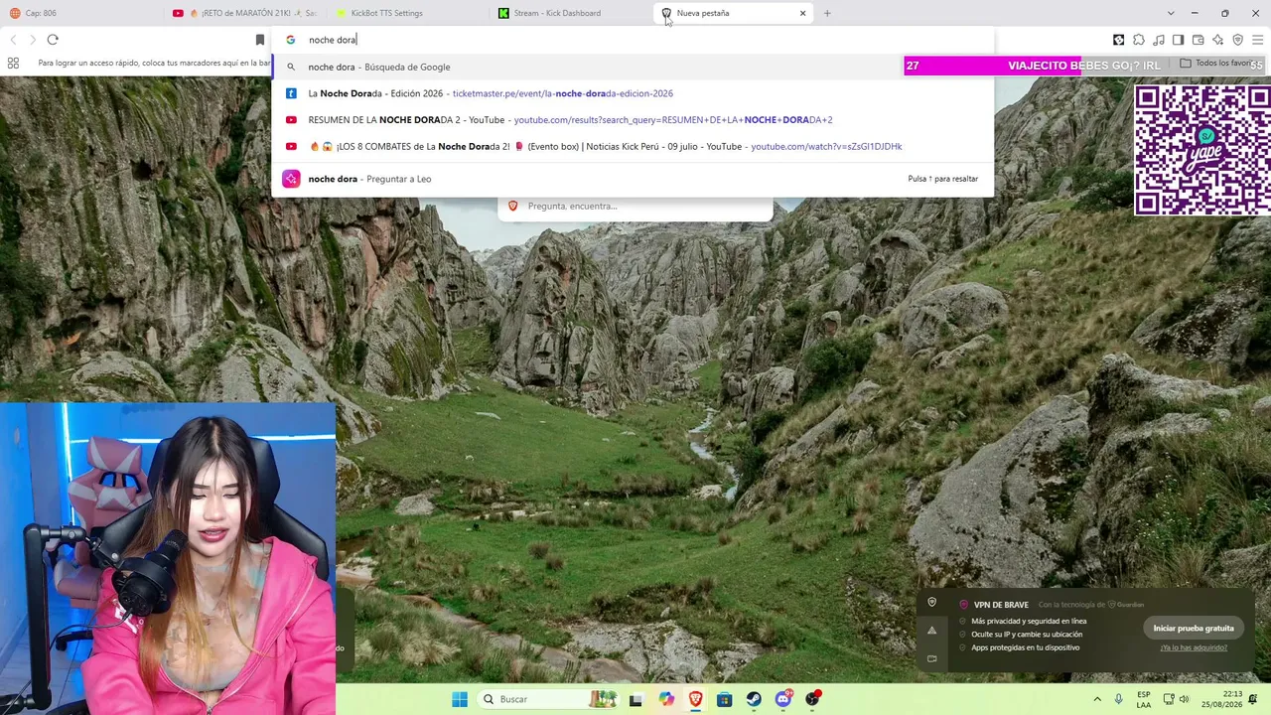Open Steam from the taskbar
The height and width of the screenshot is (715, 1271).
pos(754,699)
